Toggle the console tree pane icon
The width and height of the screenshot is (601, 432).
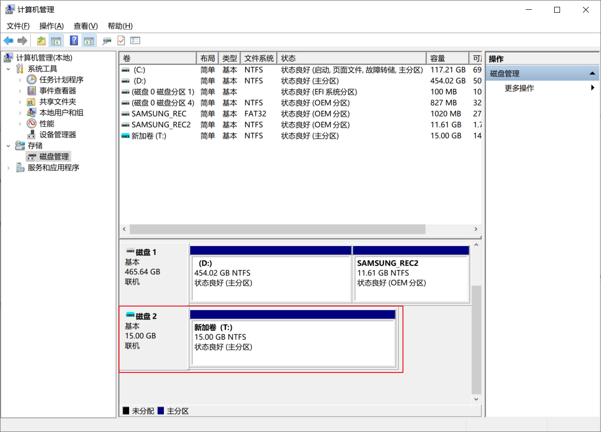pos(57,41)
